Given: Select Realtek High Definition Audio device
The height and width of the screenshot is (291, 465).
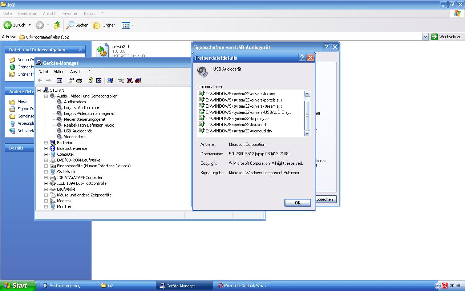Looking at the screenshot, I should point(89,125).
